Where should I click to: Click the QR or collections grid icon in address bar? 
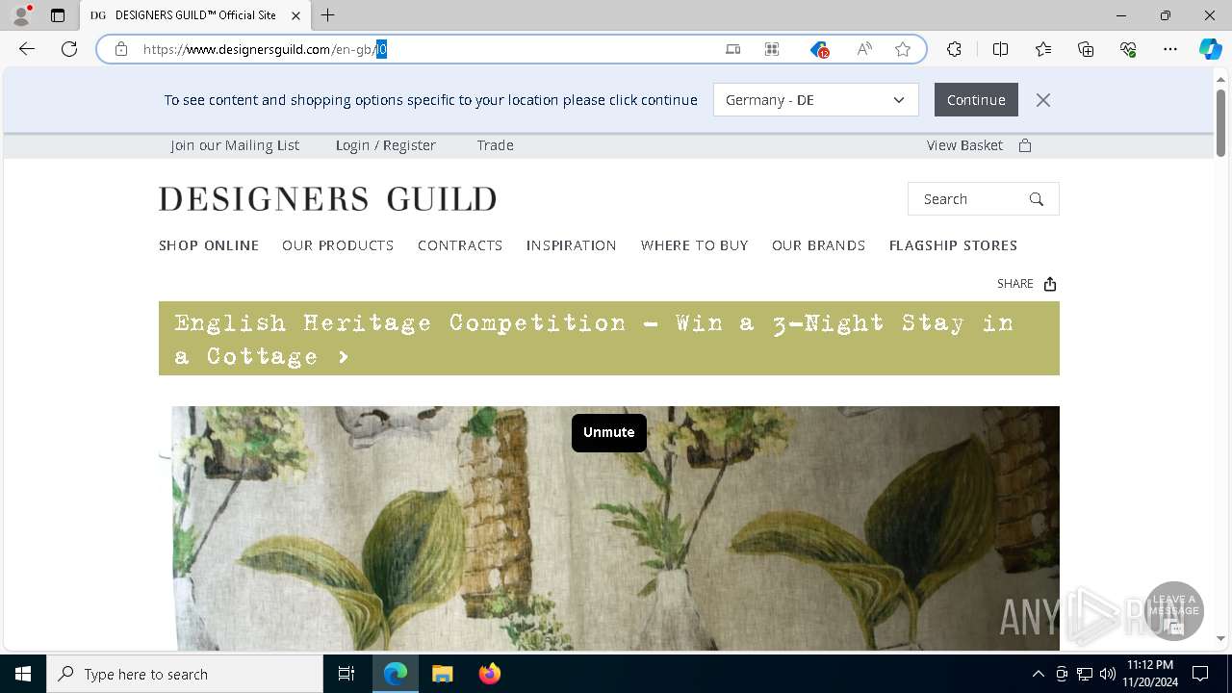tap(772, 49)
